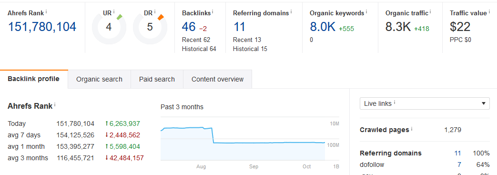Click the 151,780,104 Ahrefs Rank number
The image size is (497, 175).
[x=42, y=27]
